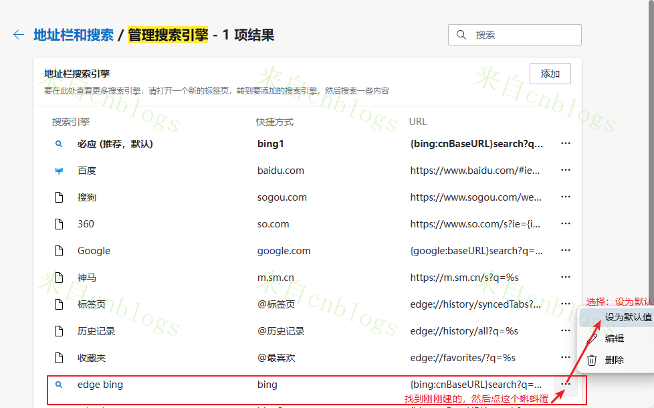Open more options for 收藏夹 row

point(566,357)
